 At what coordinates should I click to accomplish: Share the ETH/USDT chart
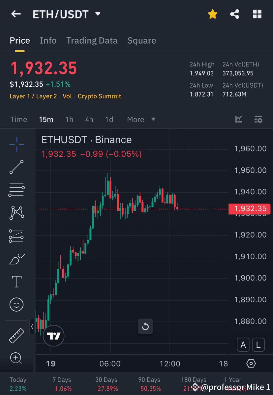235,14
